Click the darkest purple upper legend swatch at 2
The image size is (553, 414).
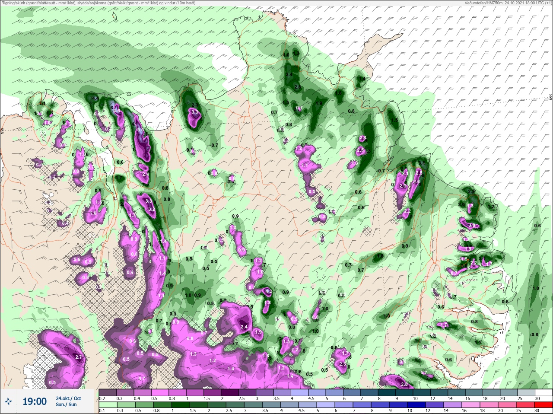tap(230, 393)
